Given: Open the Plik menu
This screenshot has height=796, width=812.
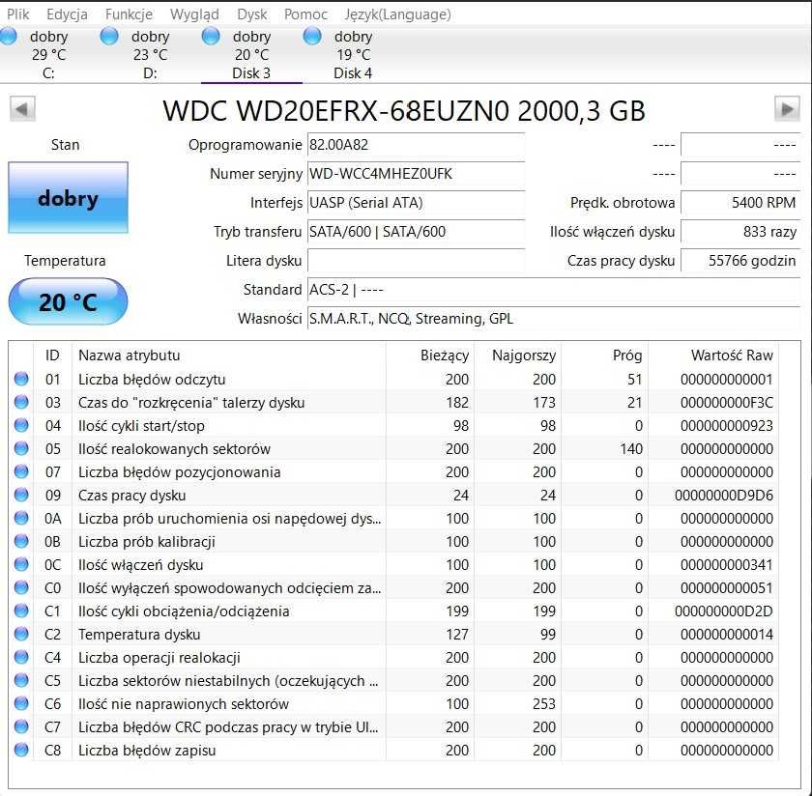Looking at the screenshot, I should pos(17,14).
